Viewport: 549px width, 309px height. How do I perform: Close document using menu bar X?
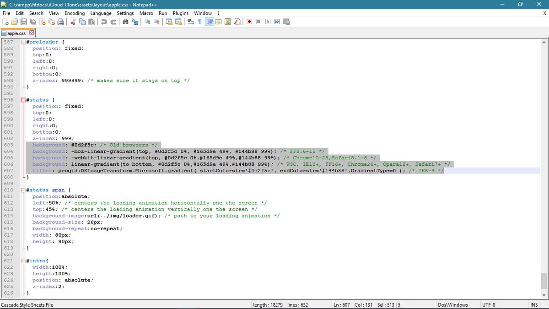(544, 13)
